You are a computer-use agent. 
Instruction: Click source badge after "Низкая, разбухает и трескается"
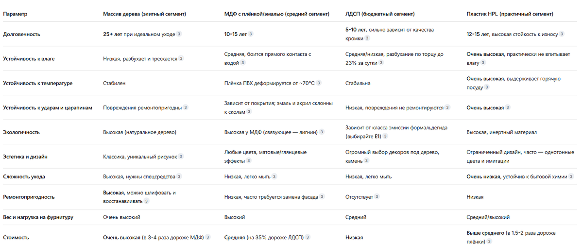coord(181,59)
